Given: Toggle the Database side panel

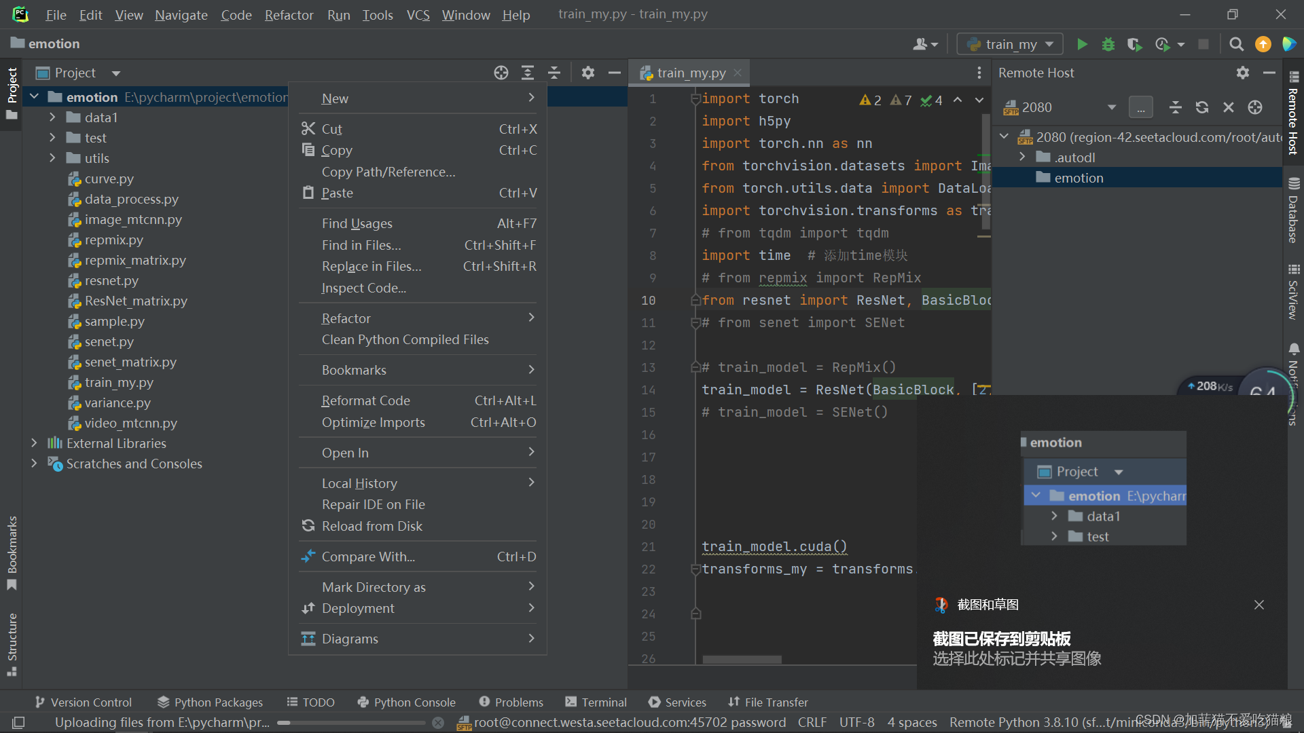Looking at the screenshot, I should click(x=1293, y=210).
